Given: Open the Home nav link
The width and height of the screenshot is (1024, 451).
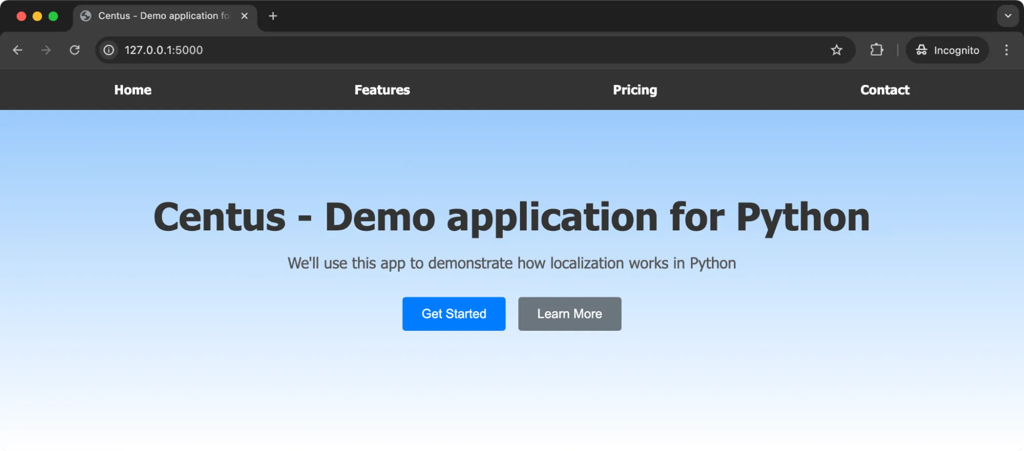Looking at the screenshot, I should [133, 90].
